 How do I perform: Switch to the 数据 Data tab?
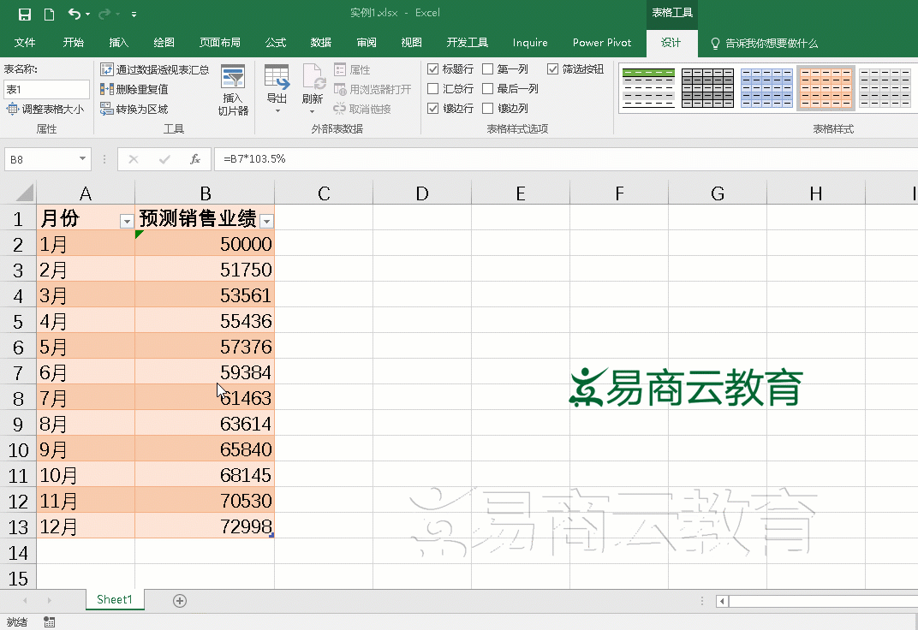click(x=321, y=43)
